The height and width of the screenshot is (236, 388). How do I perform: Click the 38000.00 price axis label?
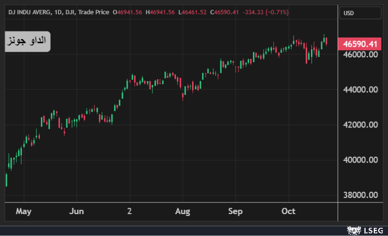(361, 195)
